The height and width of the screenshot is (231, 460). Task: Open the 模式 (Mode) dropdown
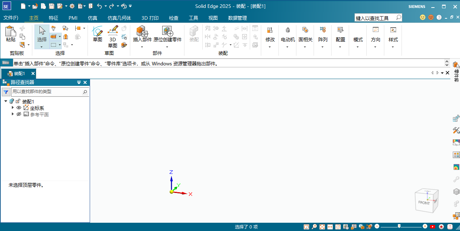(358, 47)
